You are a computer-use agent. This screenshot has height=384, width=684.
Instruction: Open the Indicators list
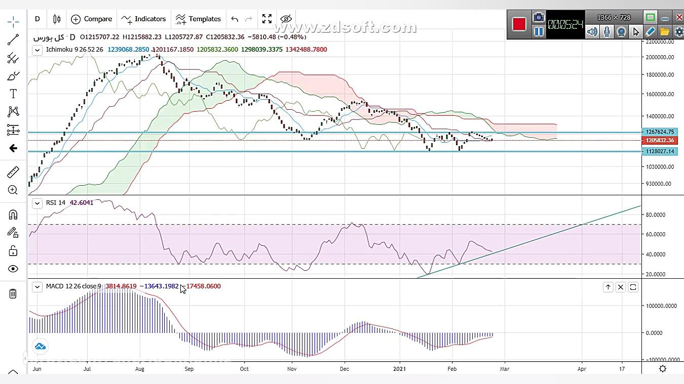pos(144,19)
